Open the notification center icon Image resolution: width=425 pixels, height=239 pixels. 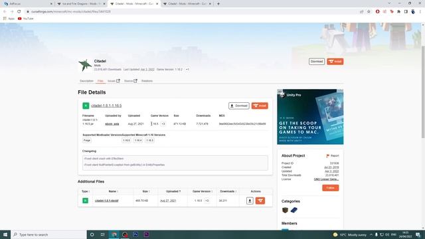click(418, 234)
